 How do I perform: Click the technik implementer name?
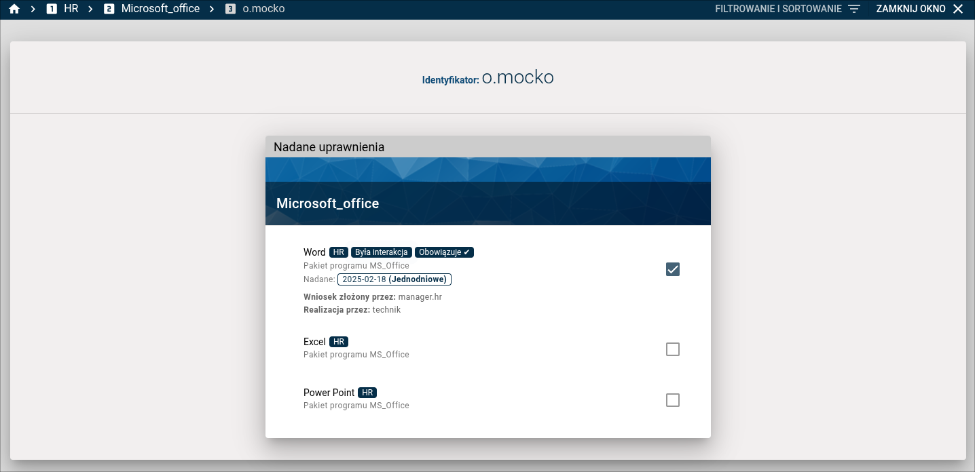[387, 310]
